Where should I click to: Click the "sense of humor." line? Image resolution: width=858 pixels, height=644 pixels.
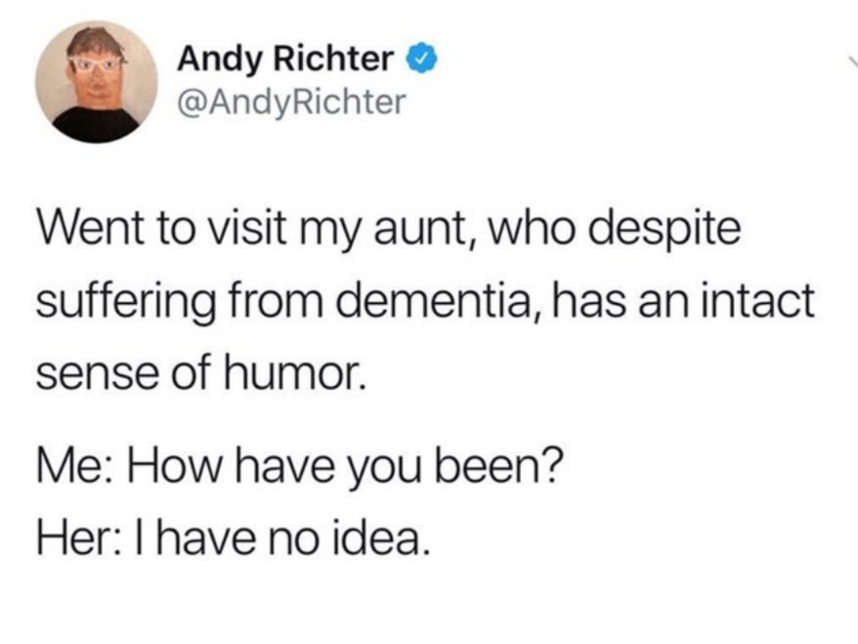203,369
